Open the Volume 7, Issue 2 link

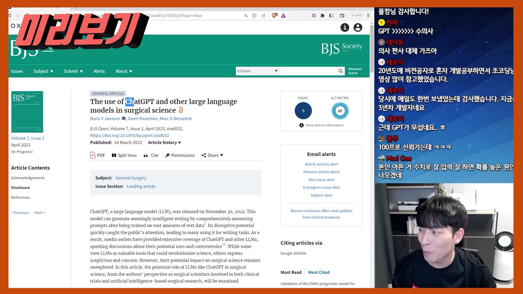click(x=28, y=138)
